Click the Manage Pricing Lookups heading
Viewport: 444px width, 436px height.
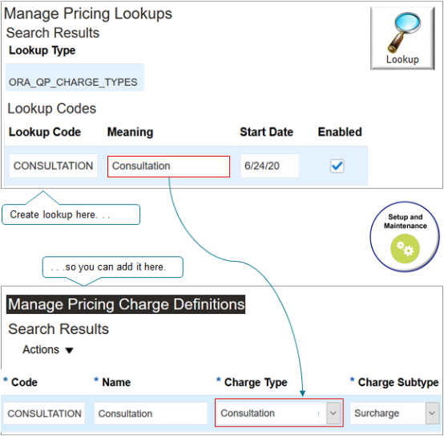coord(88,14)
